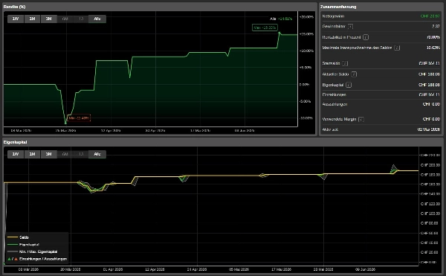The height and width of the screenshot is (276, 446).
Task: Open info icon for Maximale Inanspruchnahme des Saldos
Action: 397,48
